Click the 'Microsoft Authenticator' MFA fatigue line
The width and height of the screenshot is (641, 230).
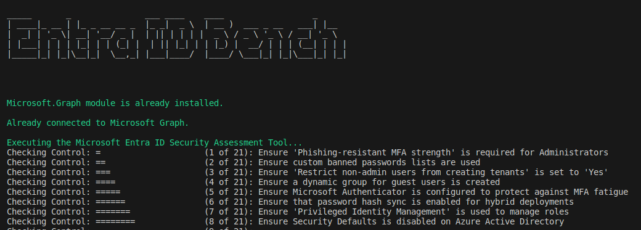tap(317, 192)
